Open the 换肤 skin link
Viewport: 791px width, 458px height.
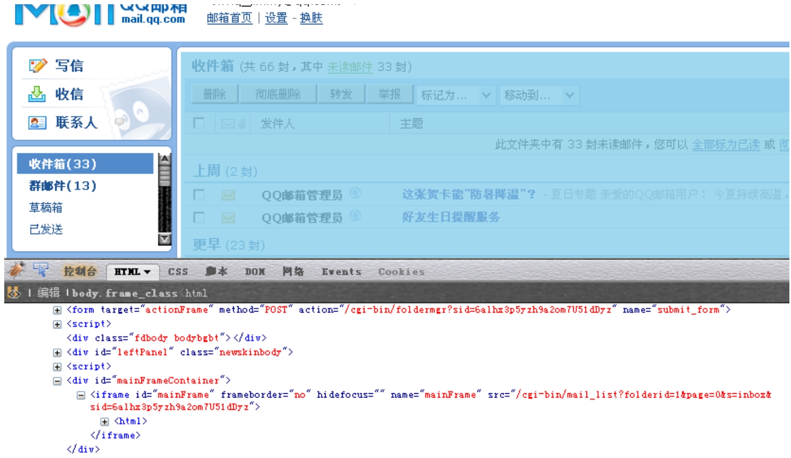click(x=311, y=18)
